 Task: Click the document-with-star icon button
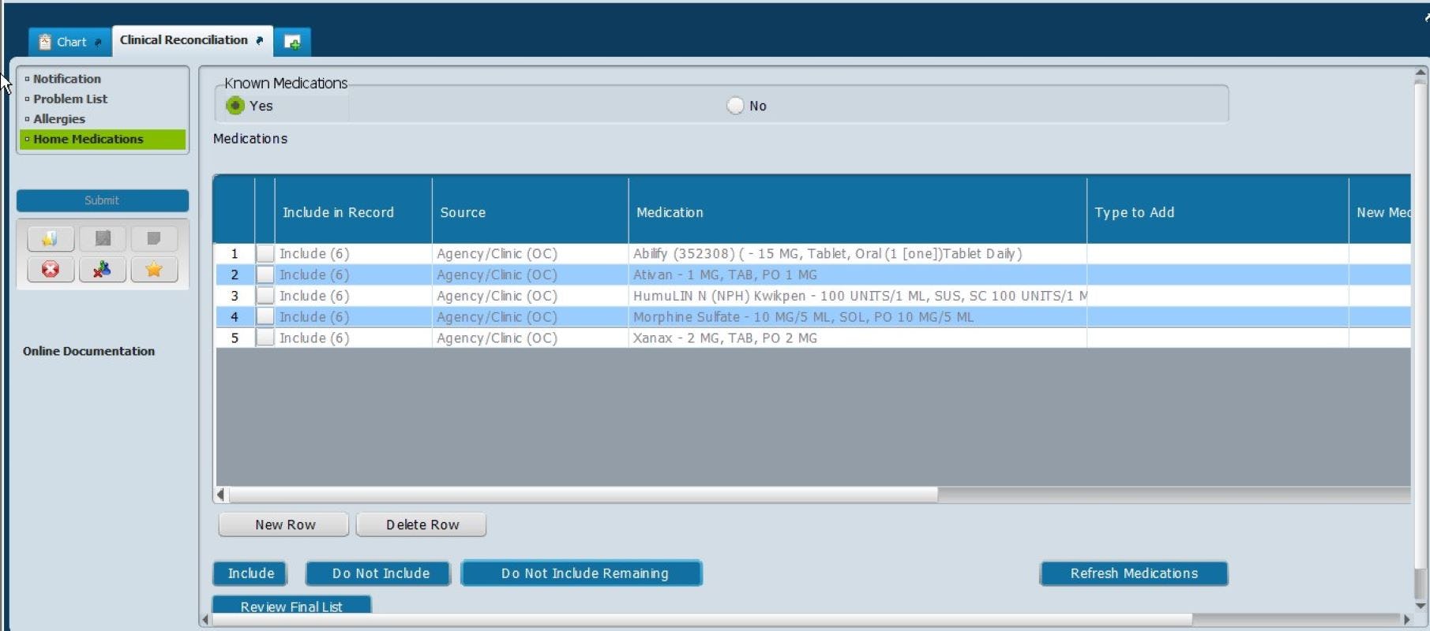click(x=51, y=238)
